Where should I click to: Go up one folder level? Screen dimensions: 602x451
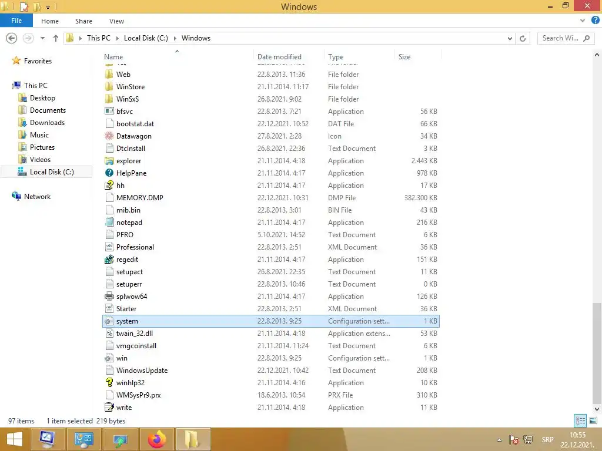pos(56,38)
